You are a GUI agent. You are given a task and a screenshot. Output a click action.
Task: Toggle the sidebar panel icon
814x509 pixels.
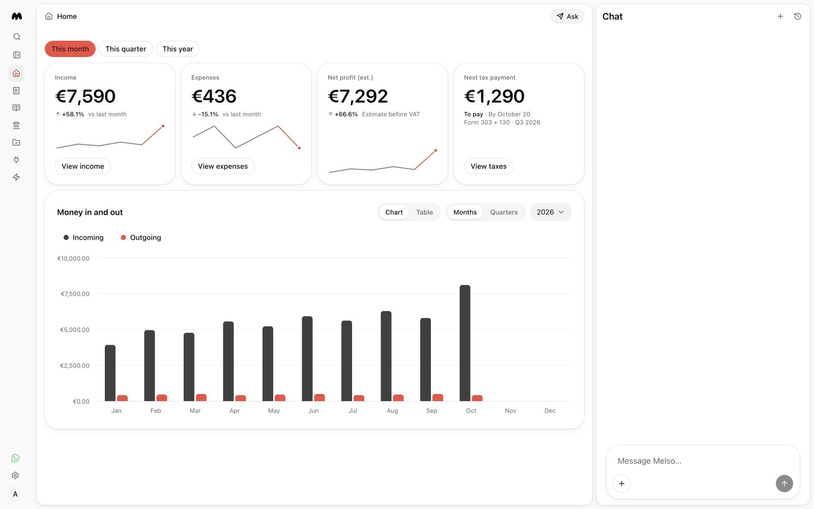click(16, 55)
